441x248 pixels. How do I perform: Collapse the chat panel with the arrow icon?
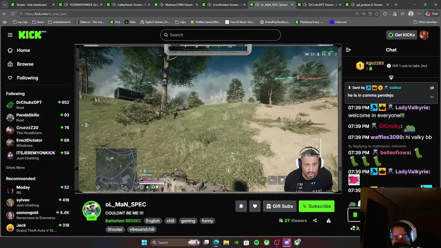tap(348, 50)
